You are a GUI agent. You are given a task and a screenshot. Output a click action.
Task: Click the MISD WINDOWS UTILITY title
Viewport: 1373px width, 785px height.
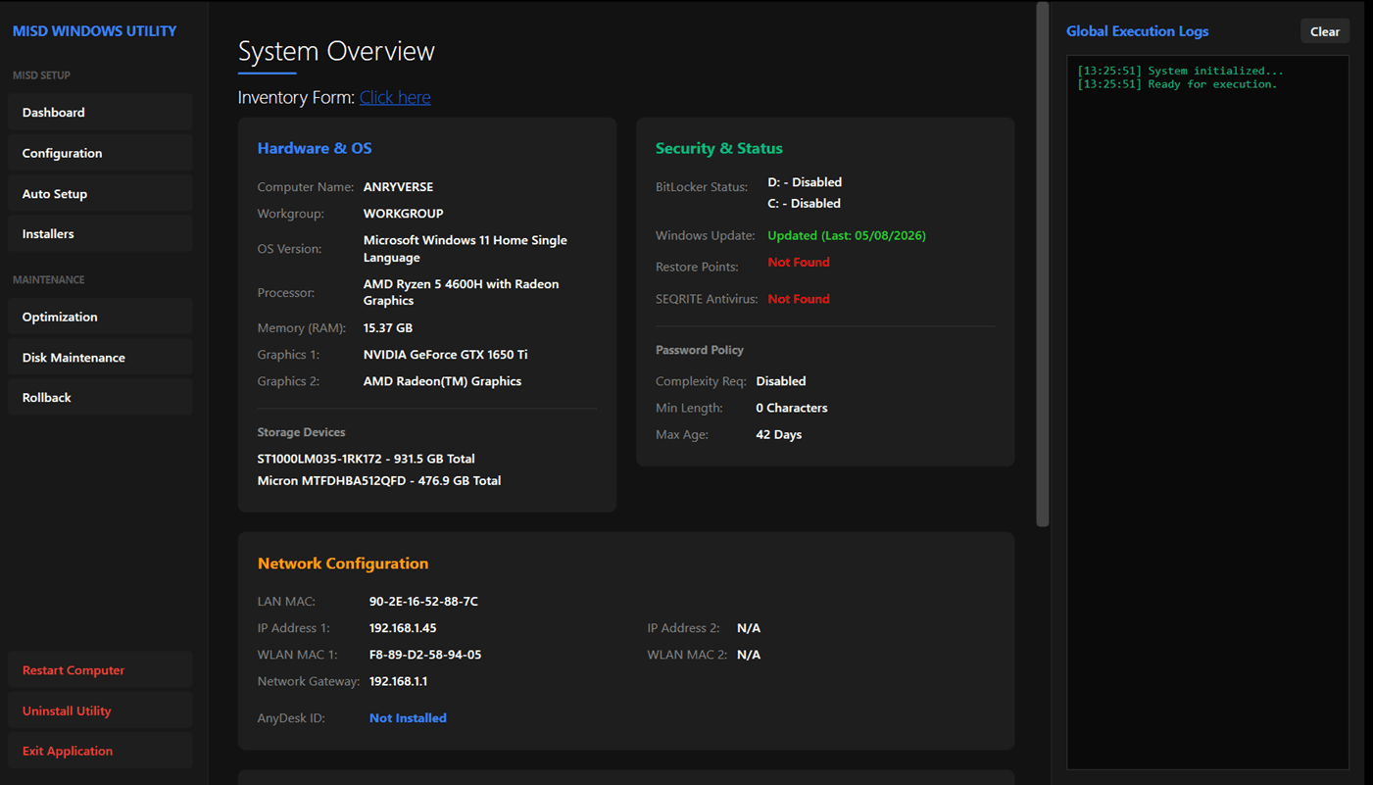point(95,31)
